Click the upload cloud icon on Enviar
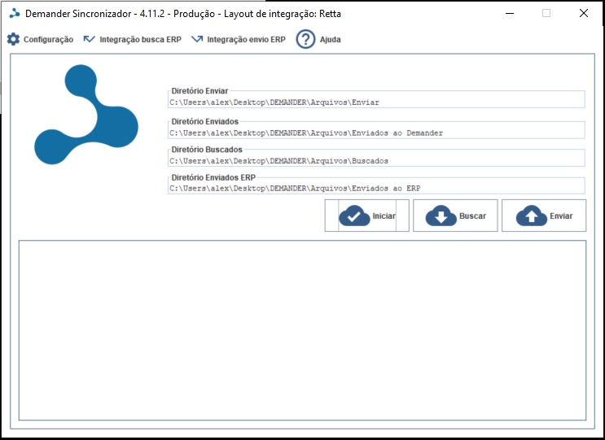Screen dimensions: 605x440 [531, 216]
